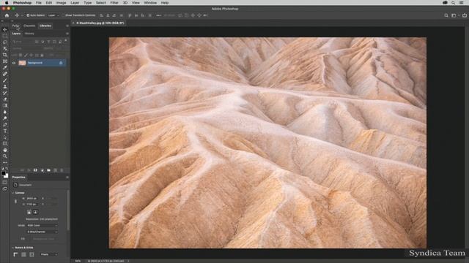The width and height of the screenshot is (469, 263).
Task: Select the Move tool in the toolbar
Action: point(5,29)
